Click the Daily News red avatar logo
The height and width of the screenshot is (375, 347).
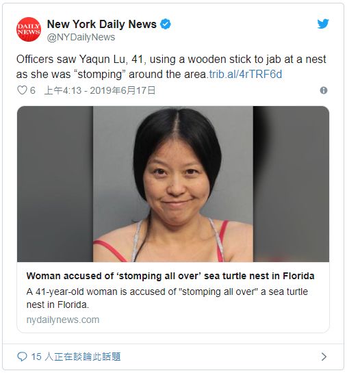(29, 29)
